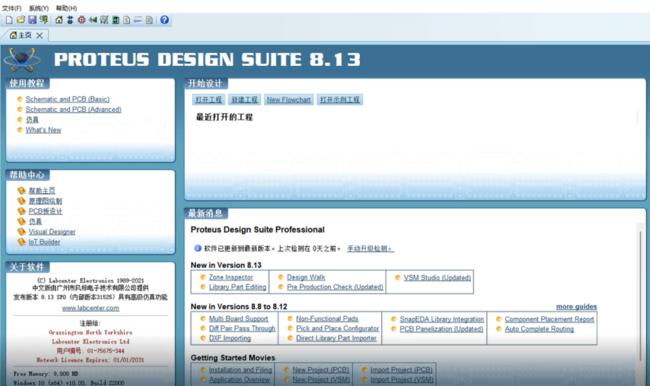Viewport: 650px width, 386px height.
Task: Open the DXF Importing guide
Action: coord(230,339)
